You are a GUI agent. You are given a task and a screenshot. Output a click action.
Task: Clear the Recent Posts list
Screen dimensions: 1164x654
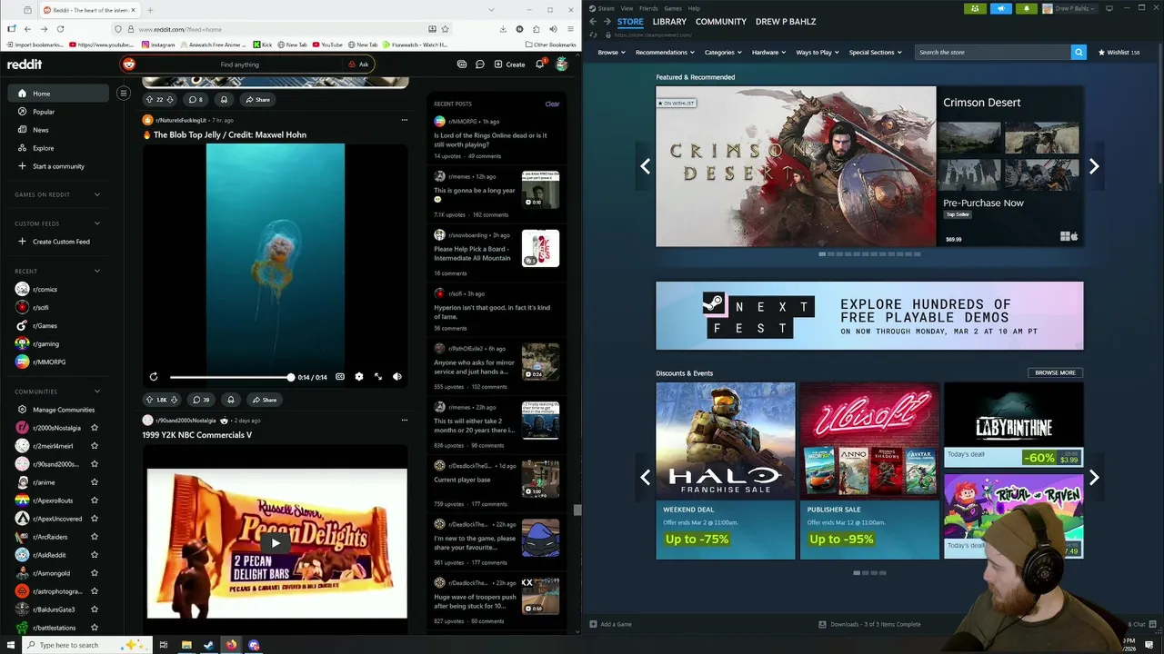coord(552,104)
